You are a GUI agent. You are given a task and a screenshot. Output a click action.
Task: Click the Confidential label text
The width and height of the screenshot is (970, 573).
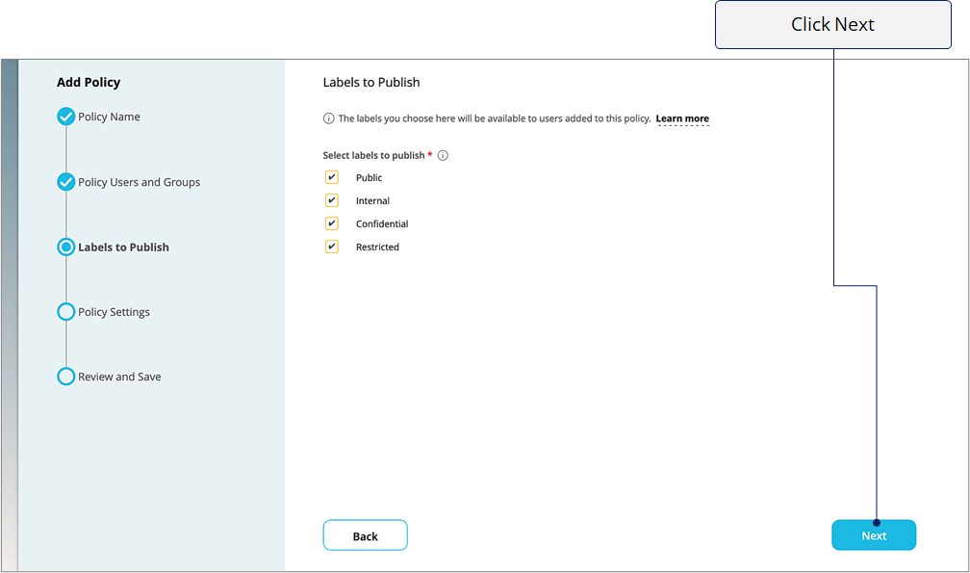pos(382,224)
